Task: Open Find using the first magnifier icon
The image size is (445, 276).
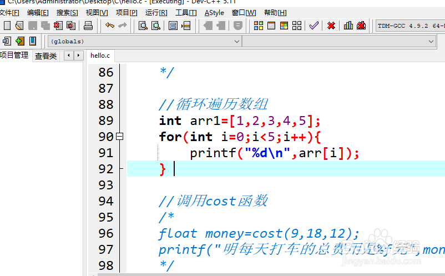Action: (x=143, y=26)
